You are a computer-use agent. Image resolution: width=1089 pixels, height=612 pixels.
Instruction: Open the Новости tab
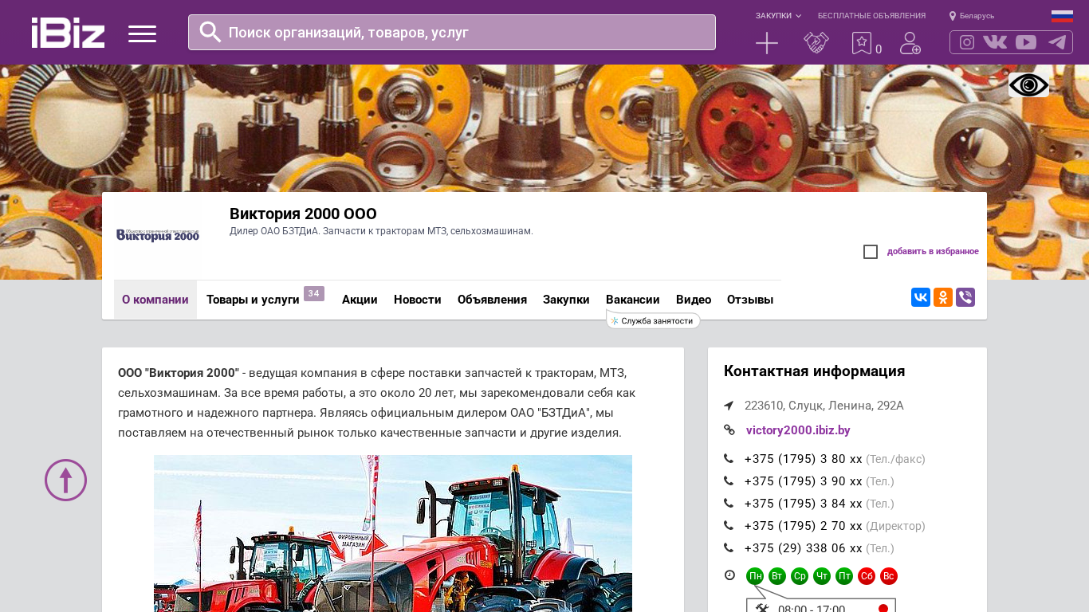(418, 300)
